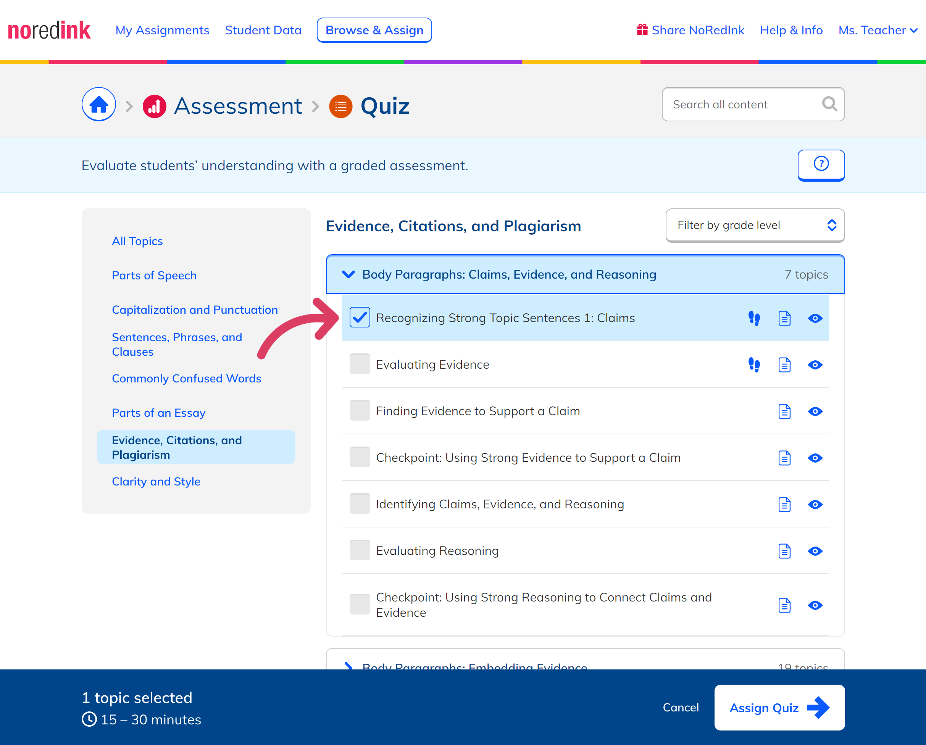Image resolution: width=926 pixels, height=745 pixels.
Task: Select Capitalization and Punctuation category
Action: click(195, 310)
